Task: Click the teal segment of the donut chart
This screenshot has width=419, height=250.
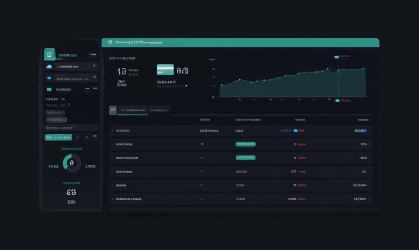Action: [x=66, y=161]
